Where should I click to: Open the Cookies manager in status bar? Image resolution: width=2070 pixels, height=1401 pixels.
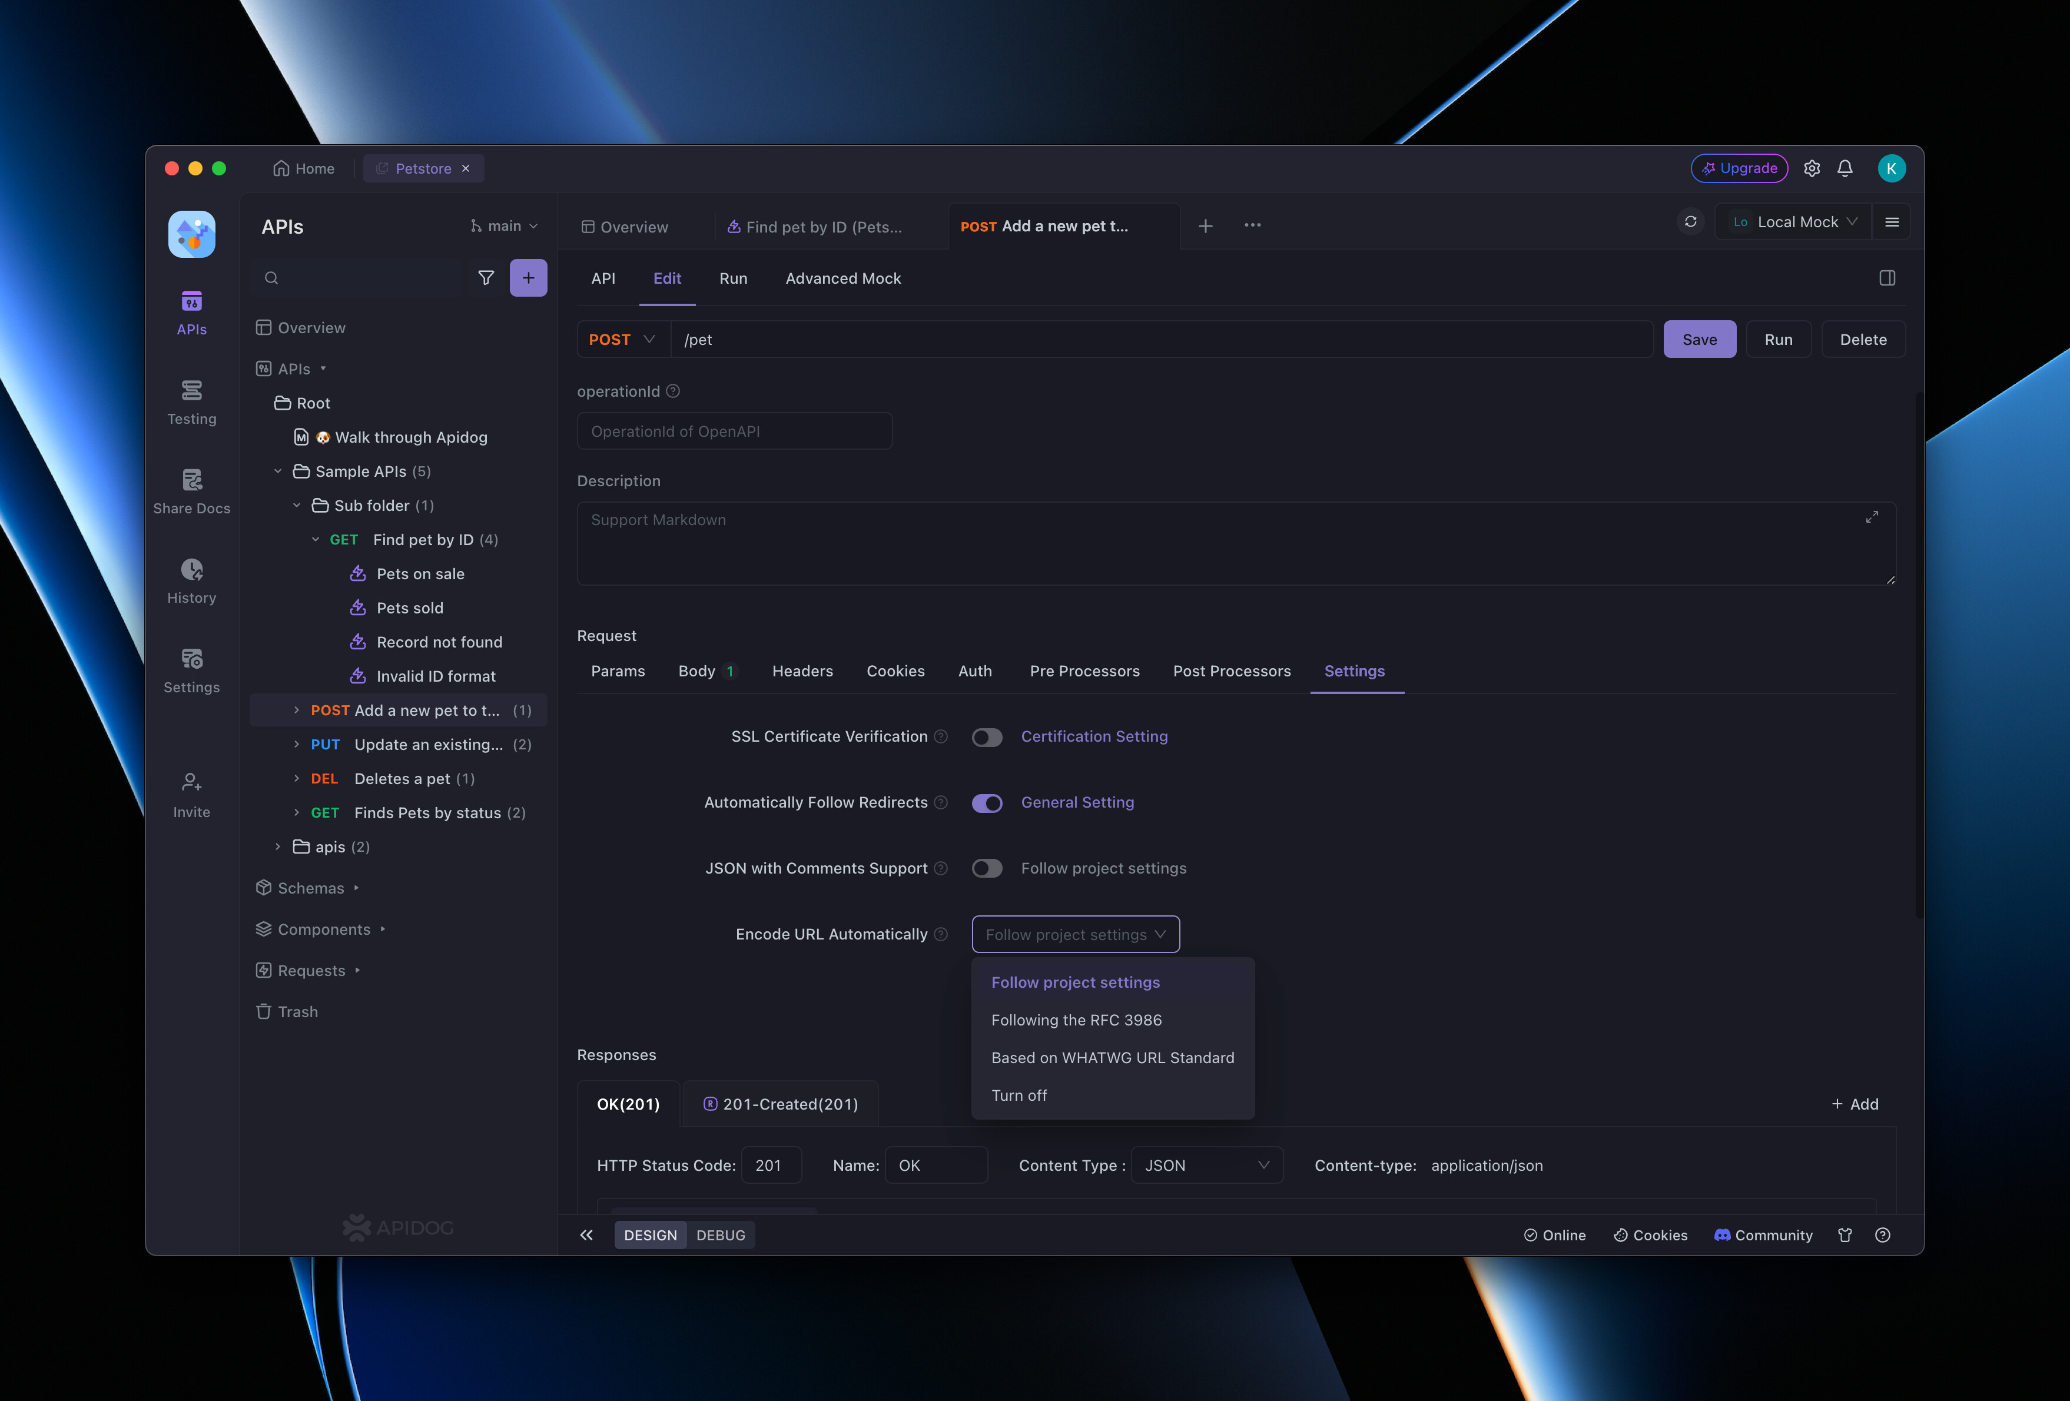pyautogui.click(x=1650, y=1236)
